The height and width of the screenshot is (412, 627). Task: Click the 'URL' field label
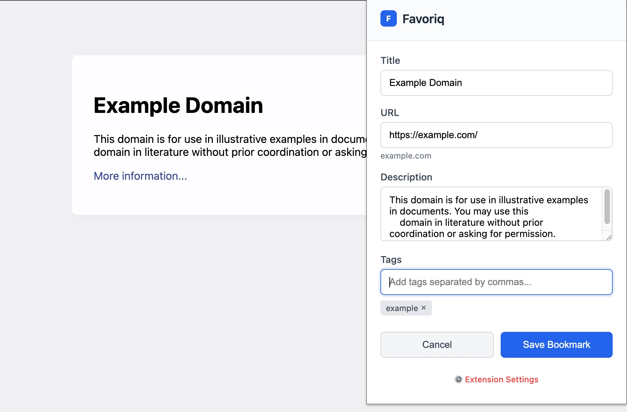click(390, 113)
